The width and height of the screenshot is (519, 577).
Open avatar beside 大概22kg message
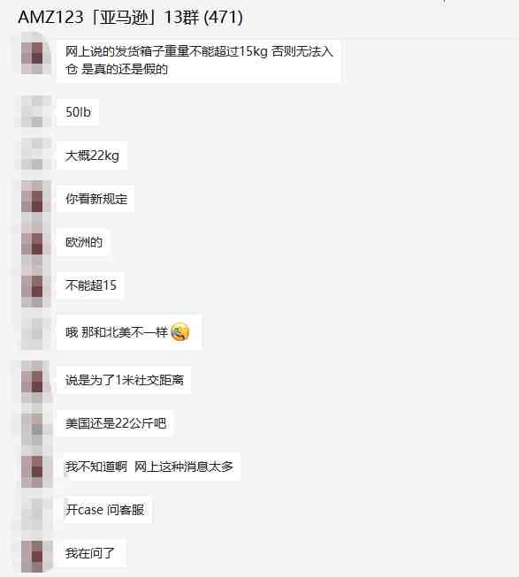(36, 155)
